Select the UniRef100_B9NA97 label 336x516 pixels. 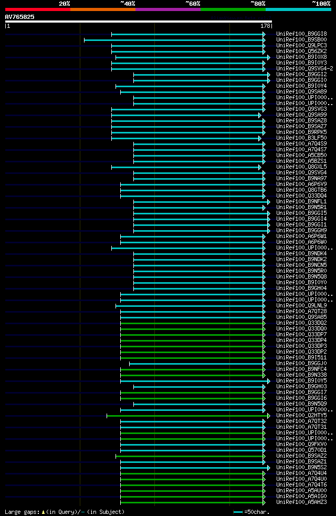tap(301, 178)
